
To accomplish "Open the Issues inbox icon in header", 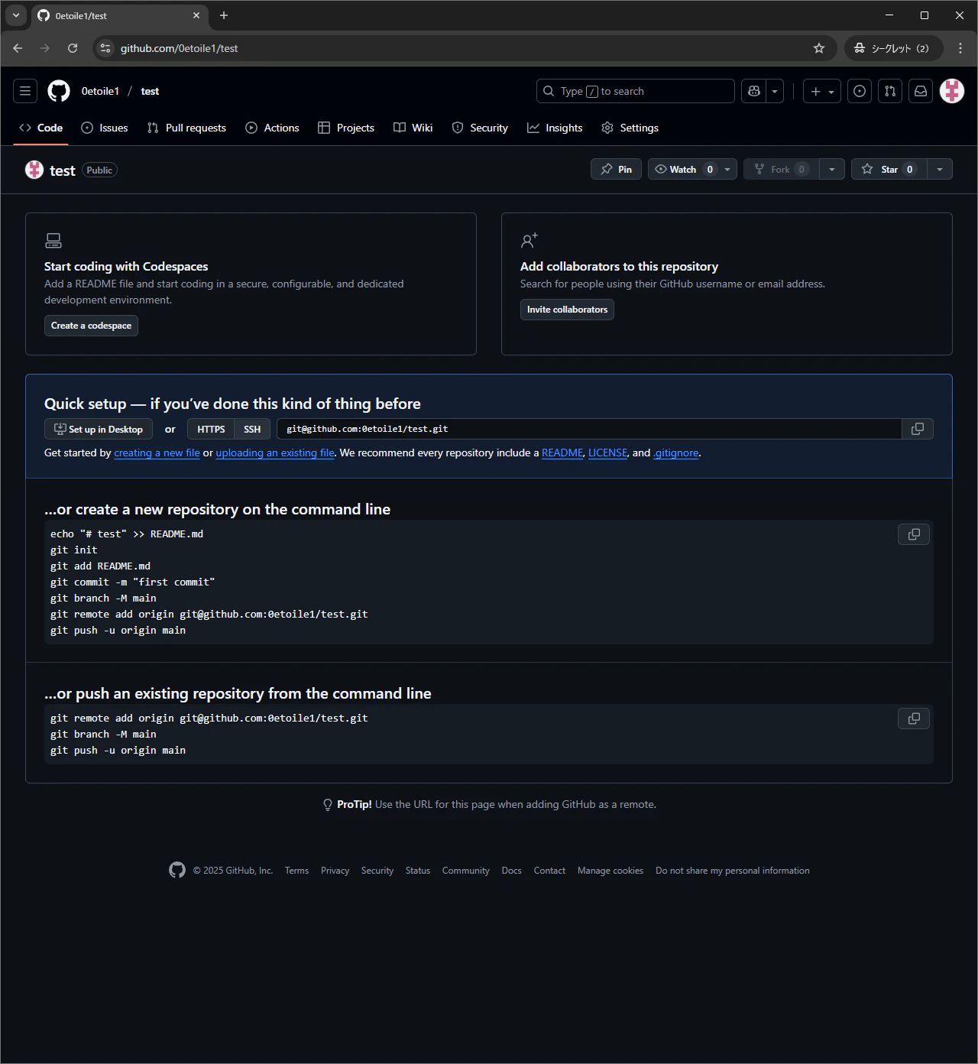I will [x=860, y=91].
